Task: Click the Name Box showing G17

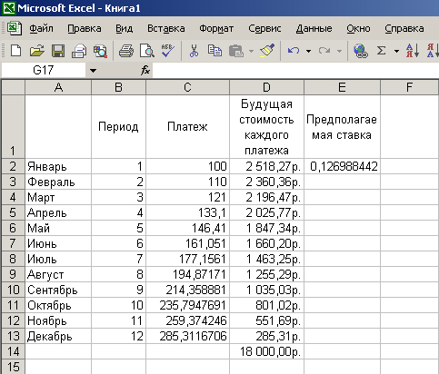Action: click(x=44, y=70)
